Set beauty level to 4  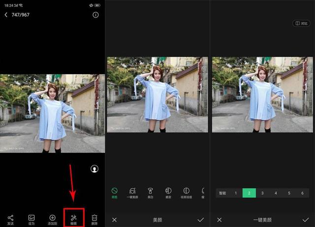click(x=276, y=193)
